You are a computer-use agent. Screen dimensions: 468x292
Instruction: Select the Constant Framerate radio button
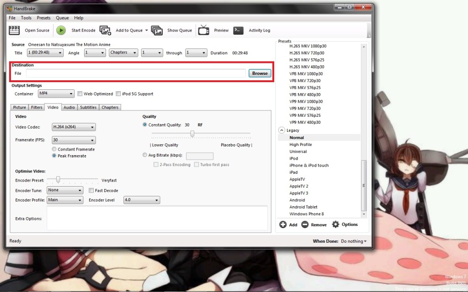[x=54, y=149]
